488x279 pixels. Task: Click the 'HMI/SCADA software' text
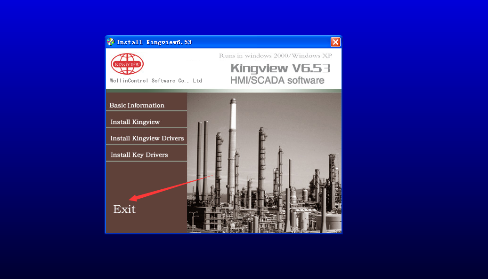point(277,80)
